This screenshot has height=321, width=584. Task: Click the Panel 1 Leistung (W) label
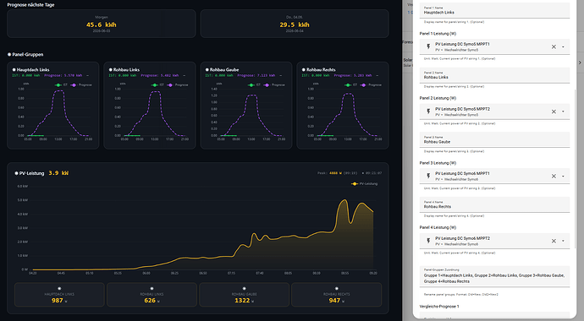tap(438, 34)
